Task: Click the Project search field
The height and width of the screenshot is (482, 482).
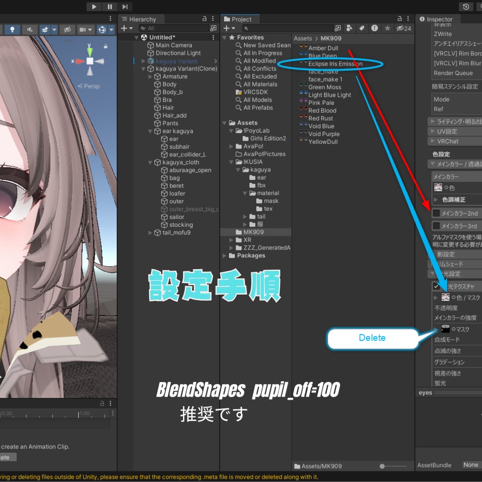Action: tap(288, 28)
